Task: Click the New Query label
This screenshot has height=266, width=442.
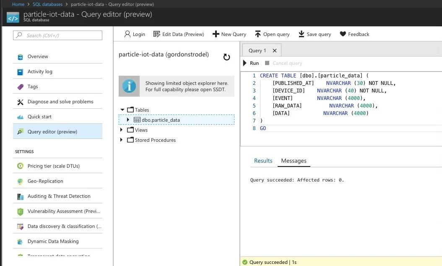Action: pos(234,34)
